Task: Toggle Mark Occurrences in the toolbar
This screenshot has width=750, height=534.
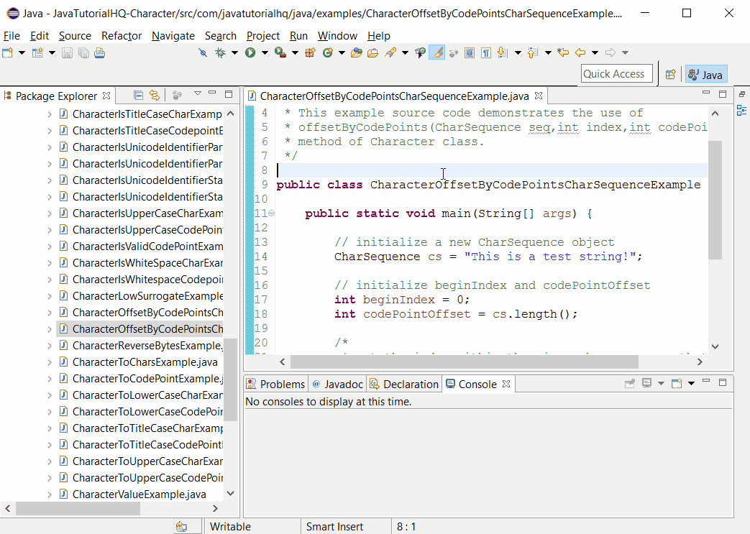Action: 438,52
